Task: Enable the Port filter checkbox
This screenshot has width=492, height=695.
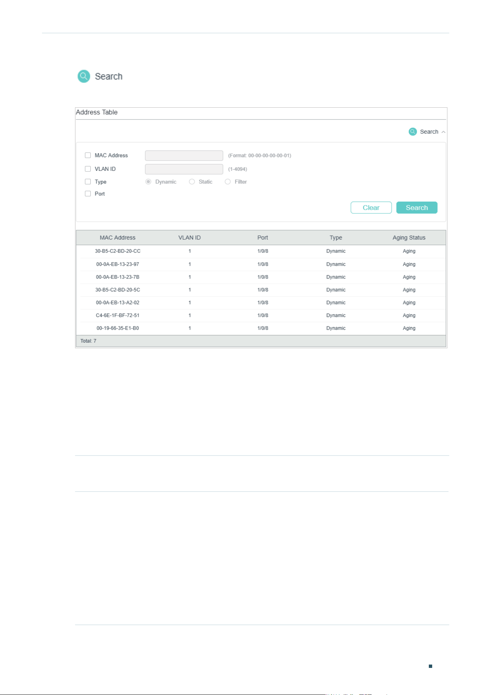Action: coord(88,193)
